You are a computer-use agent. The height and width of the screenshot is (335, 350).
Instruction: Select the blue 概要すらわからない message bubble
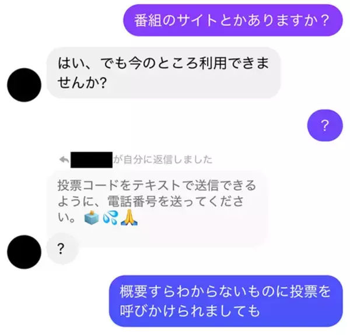tap(226, 301)
